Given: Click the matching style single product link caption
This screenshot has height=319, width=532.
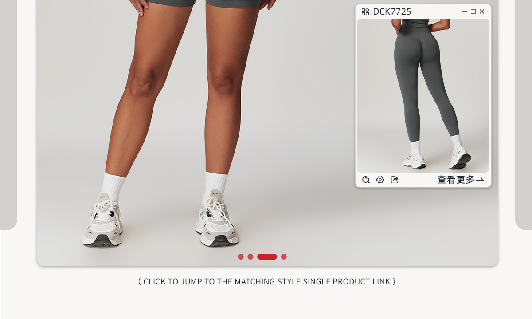Looking at the screenshot, I should (x=267, y=281).
